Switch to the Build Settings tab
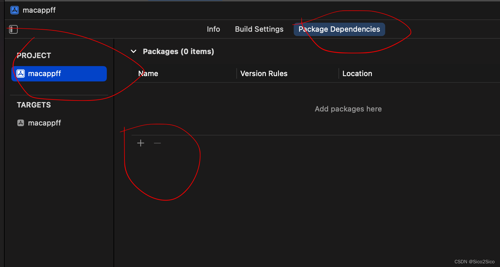The width and height of the screenshot is (500, 267). [259, 29]
